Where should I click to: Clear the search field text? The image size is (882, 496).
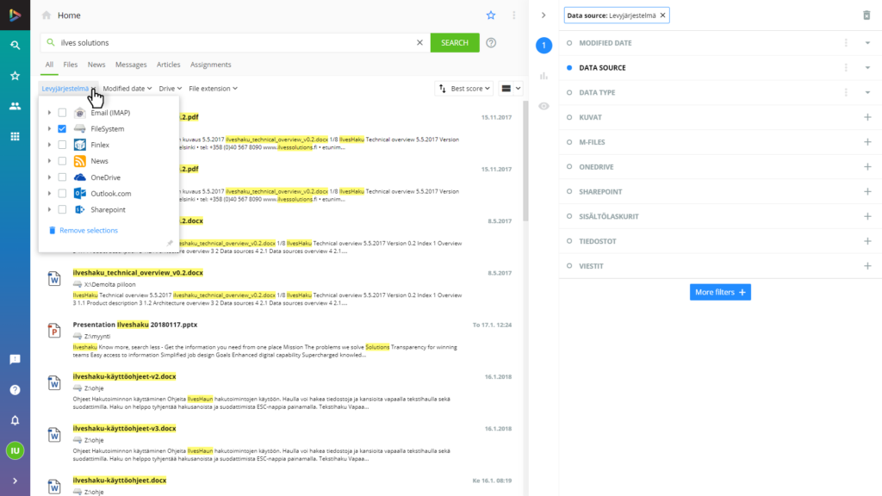(419, 43)
